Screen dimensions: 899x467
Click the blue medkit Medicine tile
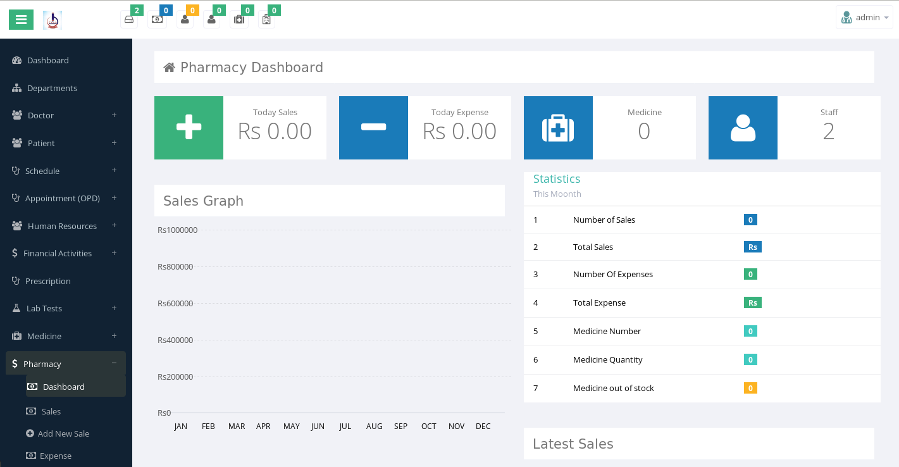(558, 128)
